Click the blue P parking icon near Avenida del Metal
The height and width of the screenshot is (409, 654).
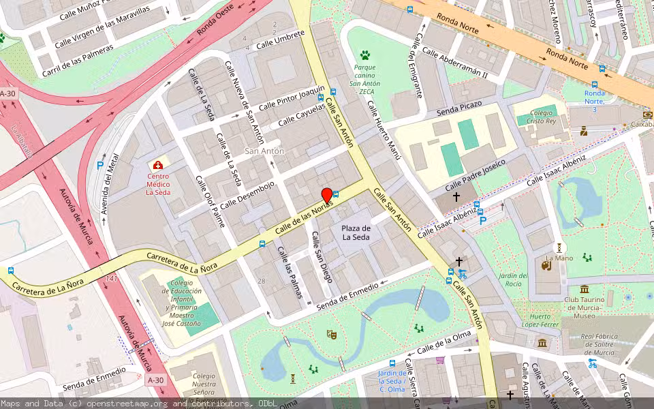click(100, 164)
